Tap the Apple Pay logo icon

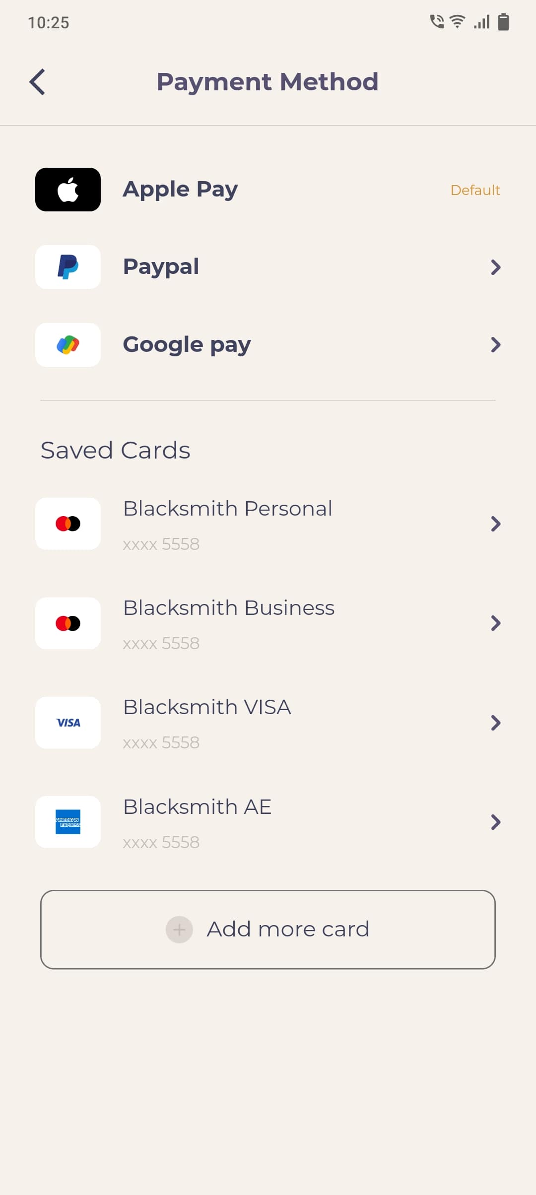coord(68,190)
